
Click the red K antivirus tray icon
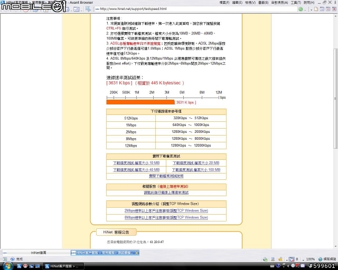[x=298, y=265]
